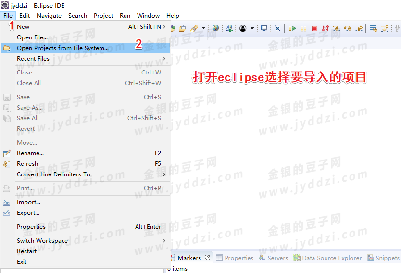
Task: Open the Run menu
Action: pyautogui.click(x=125, y=15)
